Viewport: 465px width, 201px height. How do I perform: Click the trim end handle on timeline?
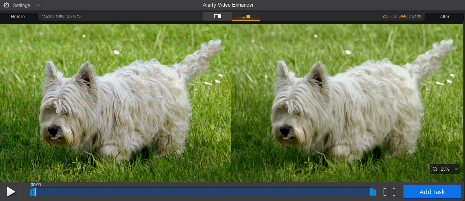click(373, 192)
